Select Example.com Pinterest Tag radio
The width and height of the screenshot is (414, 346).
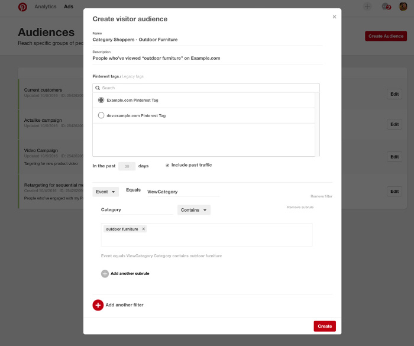click(x=101, y=100)
